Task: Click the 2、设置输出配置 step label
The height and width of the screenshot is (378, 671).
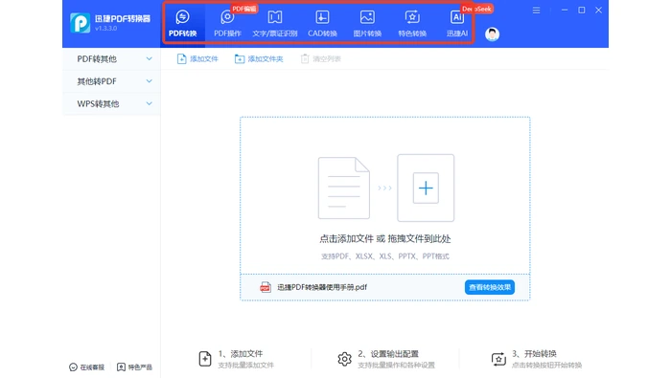Action: [x=388, y=354]
